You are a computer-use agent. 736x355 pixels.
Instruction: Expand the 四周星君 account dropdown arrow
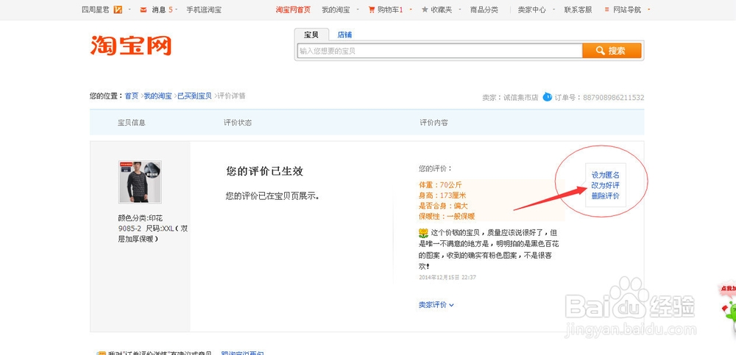[x=129, y=10]
